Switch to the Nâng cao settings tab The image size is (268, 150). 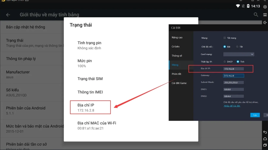[177, 37]
